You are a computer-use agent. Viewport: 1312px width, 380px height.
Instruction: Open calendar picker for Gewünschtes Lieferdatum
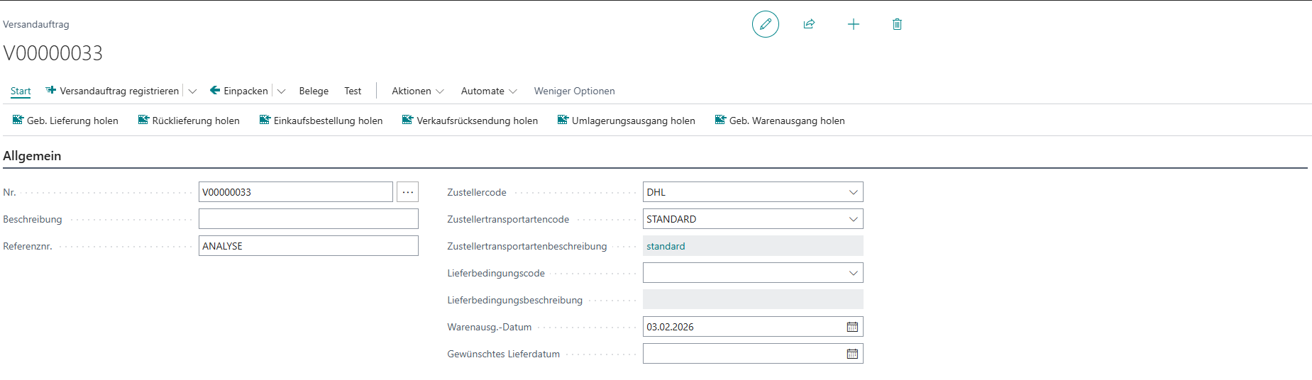point(852,354)
